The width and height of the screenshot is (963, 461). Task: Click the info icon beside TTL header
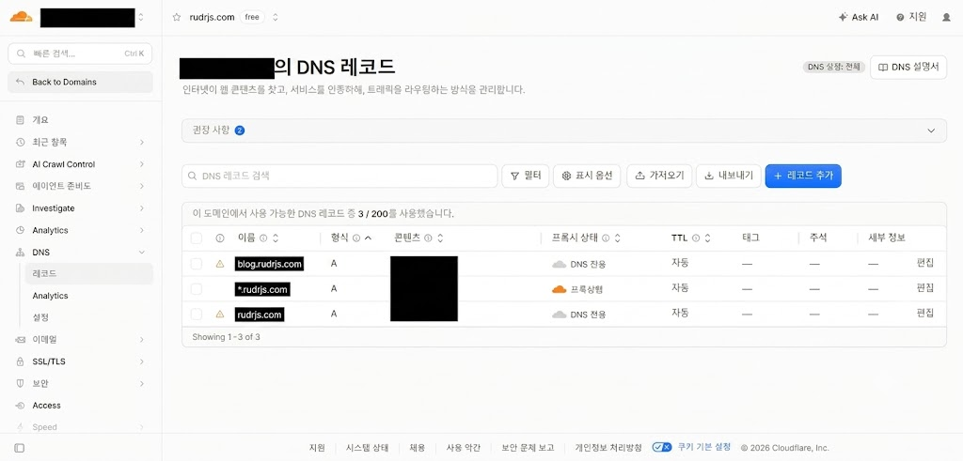pyautogui.click(x=696, y=238)
